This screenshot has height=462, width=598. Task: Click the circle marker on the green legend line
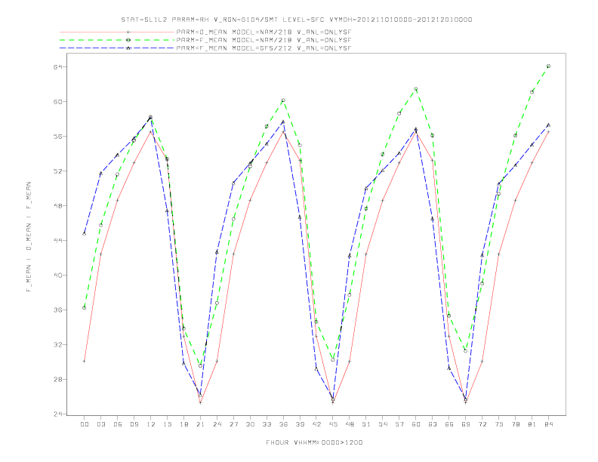[x=128, y=40]
